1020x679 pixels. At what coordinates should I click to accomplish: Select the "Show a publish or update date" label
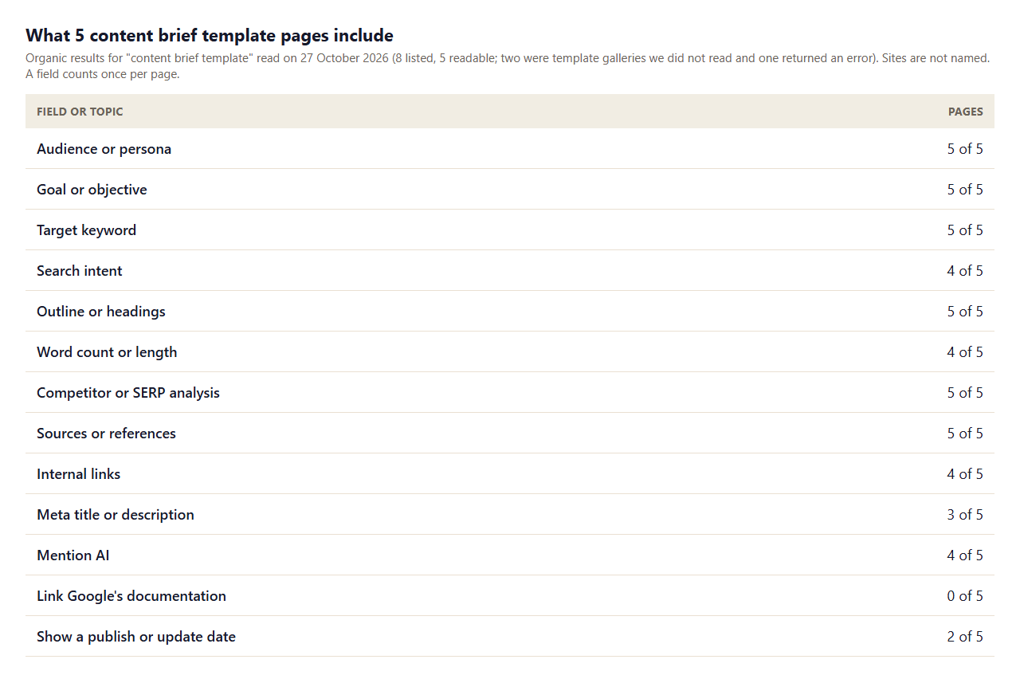(136, 637)
